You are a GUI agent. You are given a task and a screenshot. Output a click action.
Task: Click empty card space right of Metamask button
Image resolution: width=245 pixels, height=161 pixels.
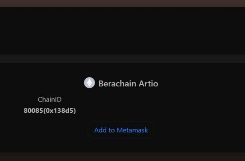point(200,130)
